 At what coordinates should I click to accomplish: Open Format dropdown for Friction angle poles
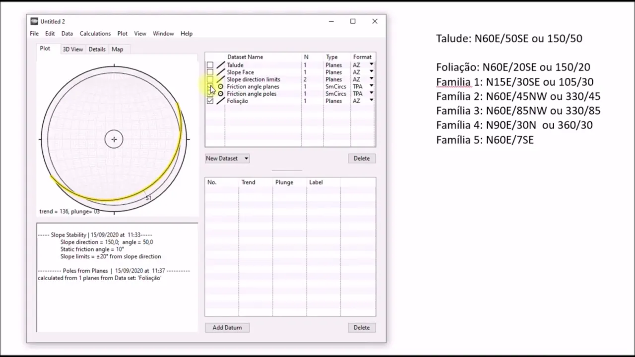[372, 94]
